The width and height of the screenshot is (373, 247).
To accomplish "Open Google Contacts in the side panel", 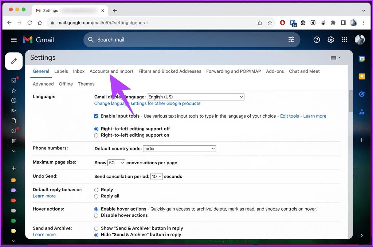I will coord(362,112).
